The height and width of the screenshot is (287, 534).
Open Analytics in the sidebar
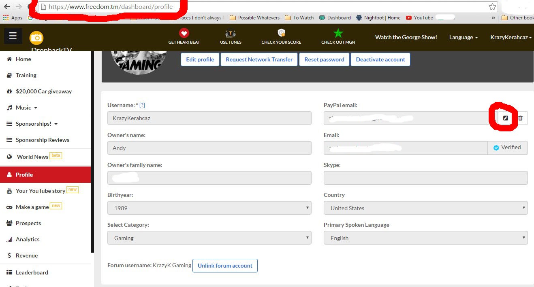(x=28, y=239)
